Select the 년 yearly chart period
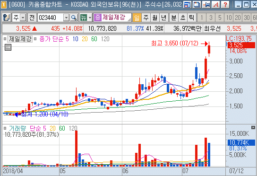This screenshot has height=176, width=257. (x=164, y=18)
